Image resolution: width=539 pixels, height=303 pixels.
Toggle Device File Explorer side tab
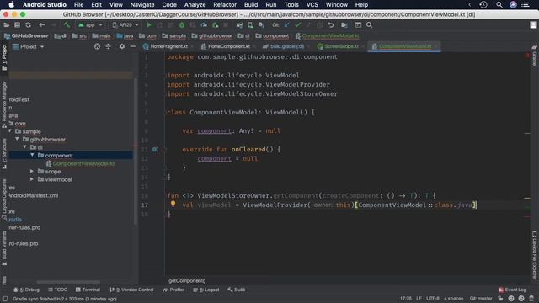coord(535,256)
